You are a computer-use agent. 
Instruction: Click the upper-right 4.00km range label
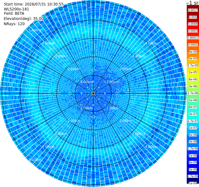152,43
